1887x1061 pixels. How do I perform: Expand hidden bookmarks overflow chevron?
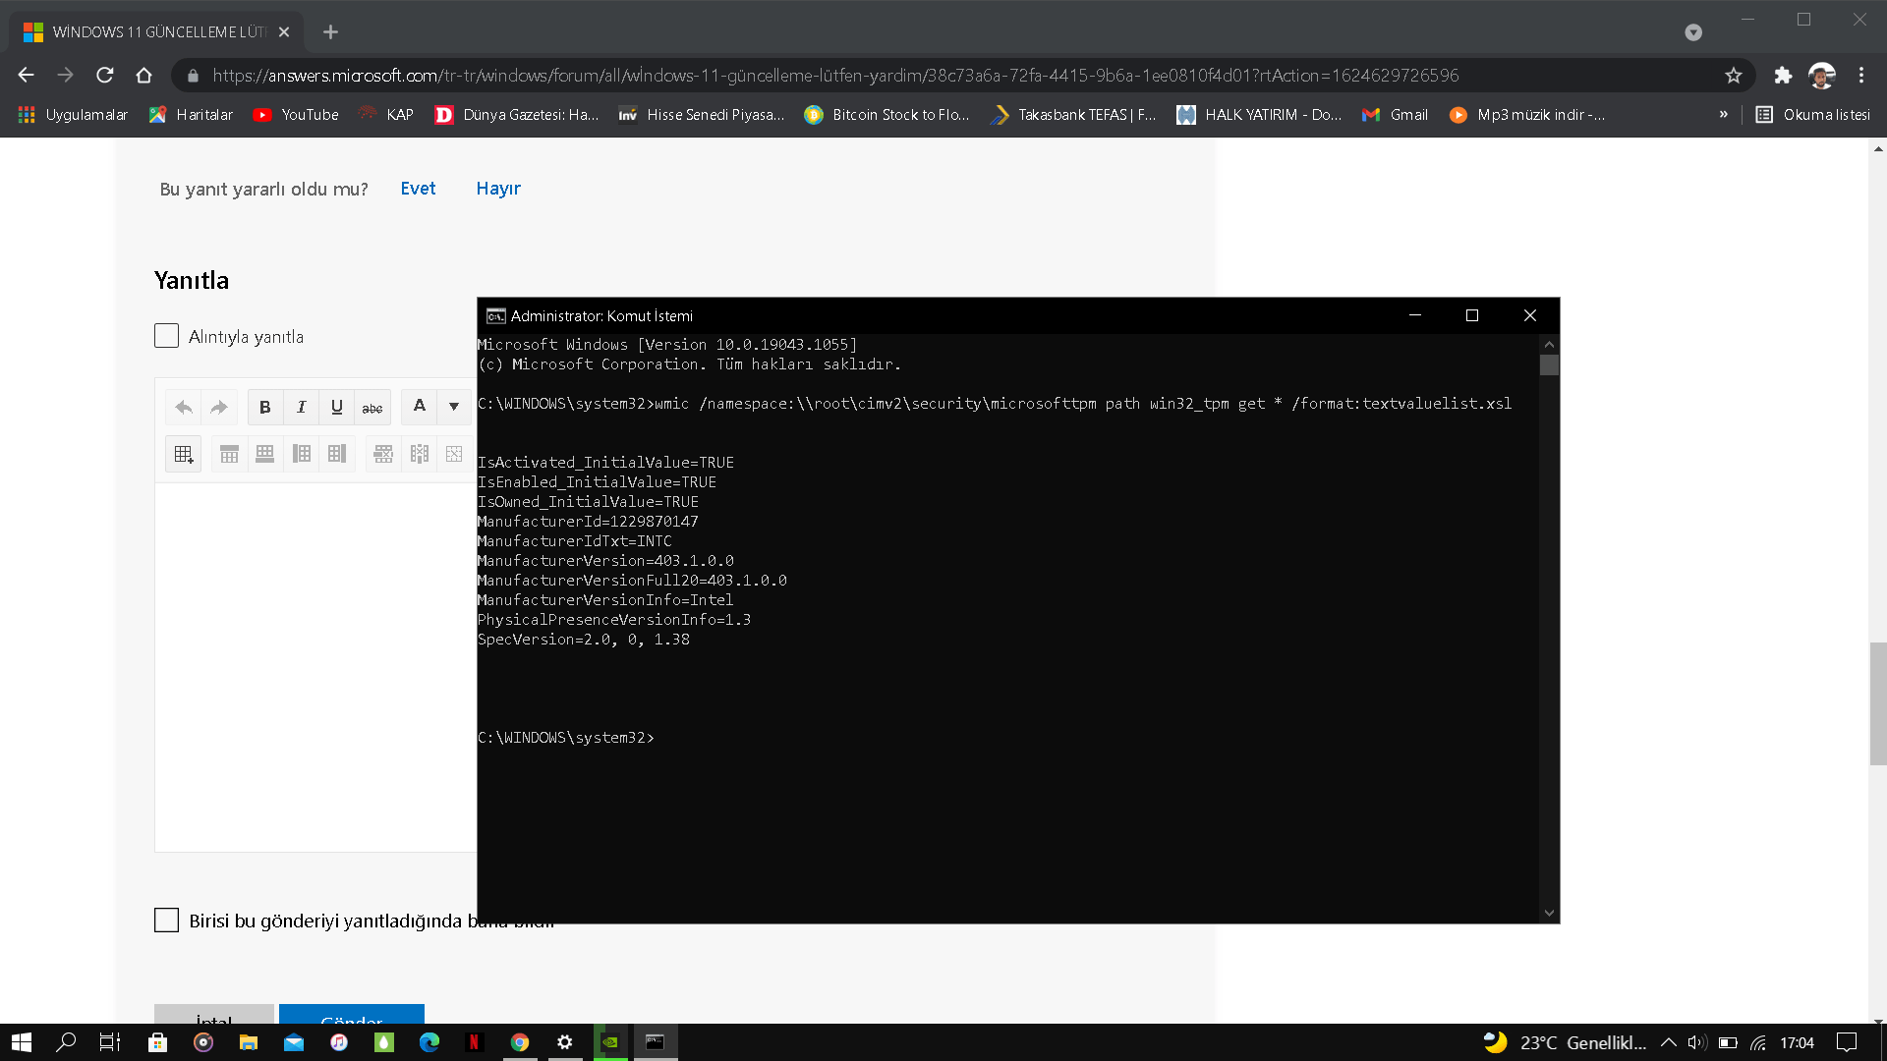click(x=1723, y=115)
